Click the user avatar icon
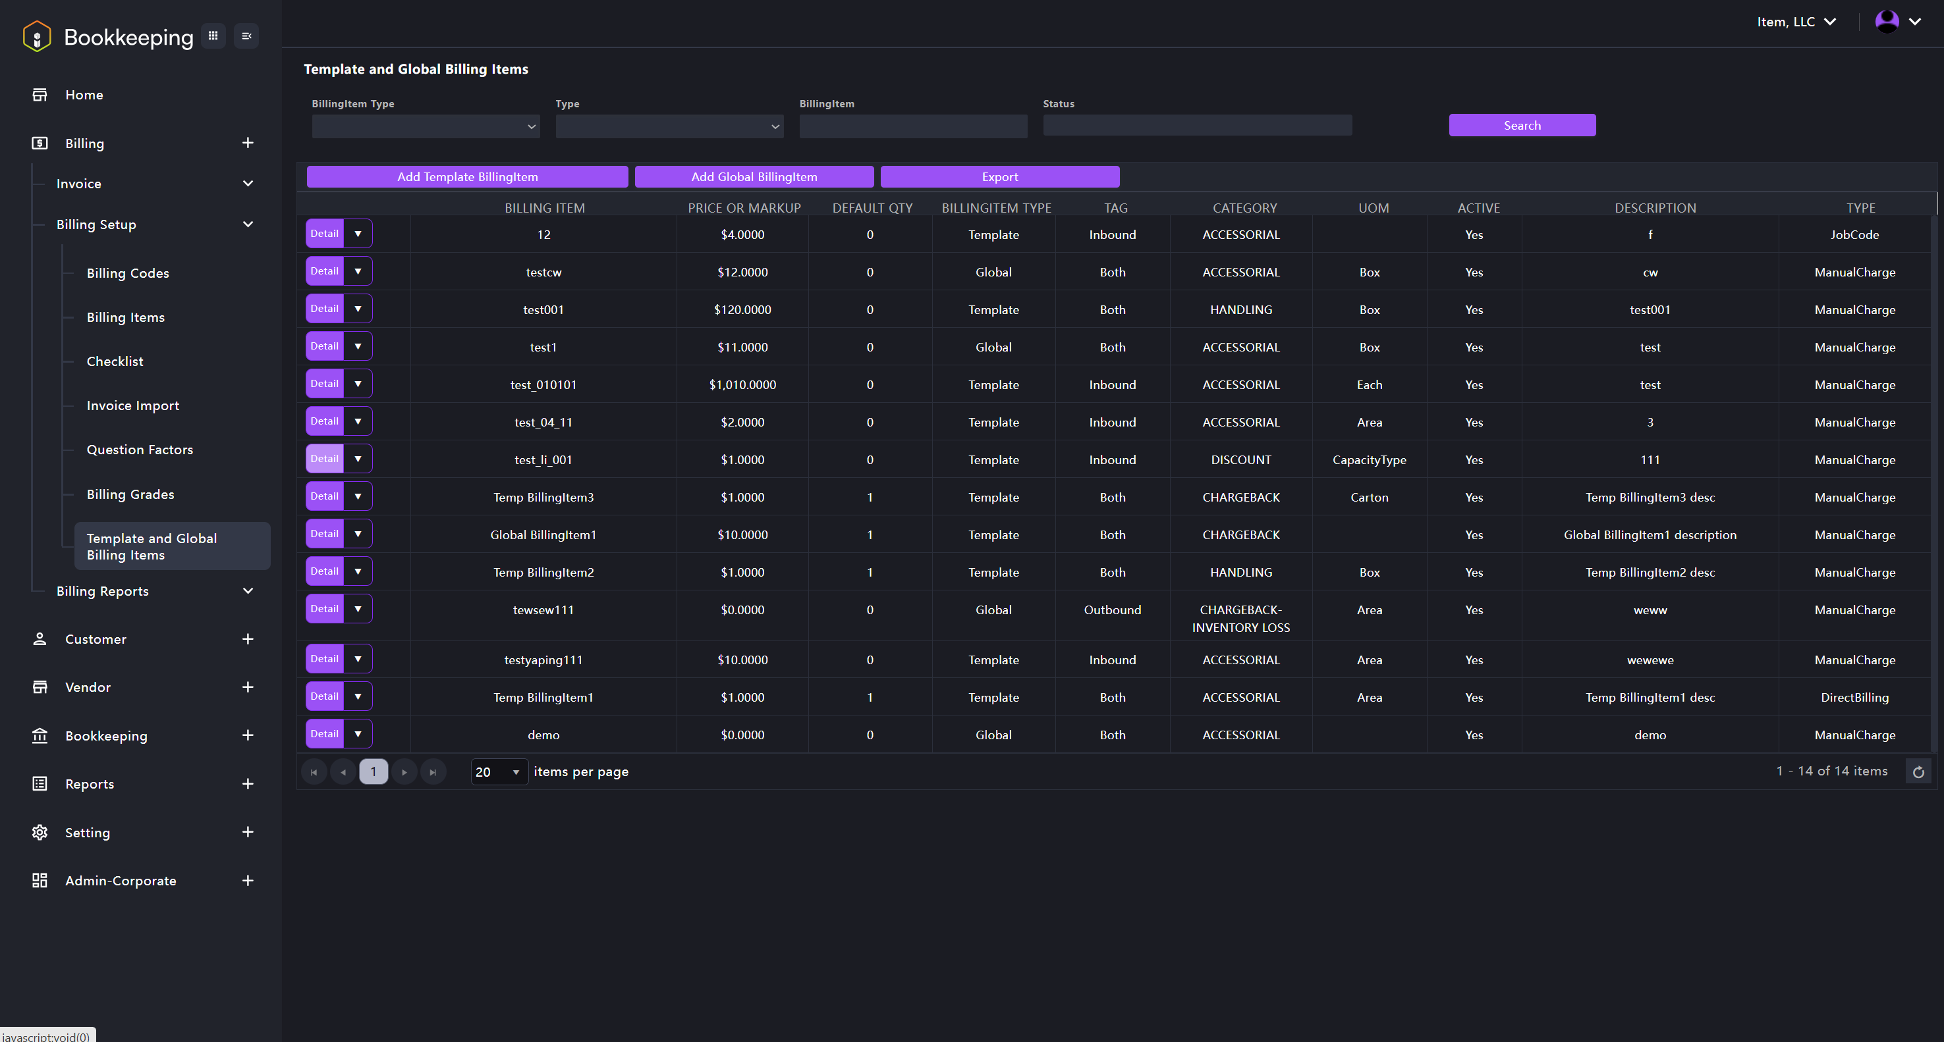 point(1887,21)
